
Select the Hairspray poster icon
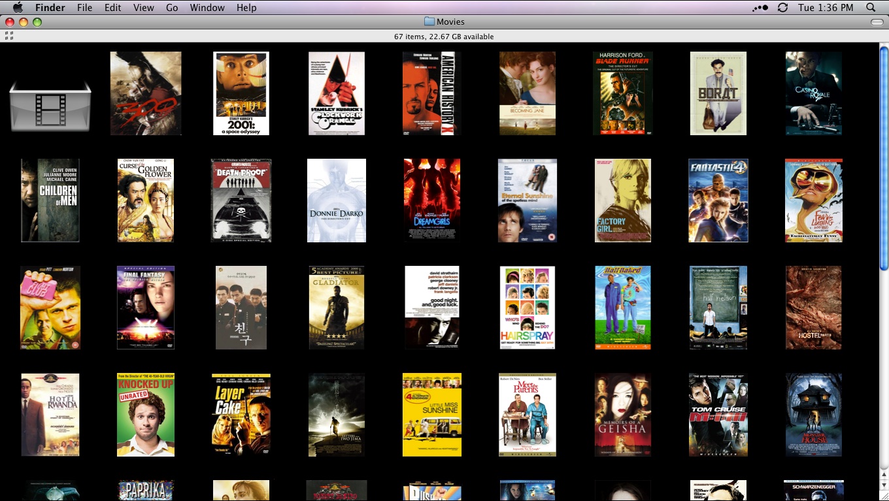point(528,308)
